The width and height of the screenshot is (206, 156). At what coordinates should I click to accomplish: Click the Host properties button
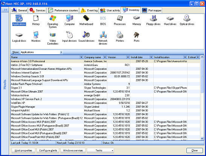click(x=23, y=150)
